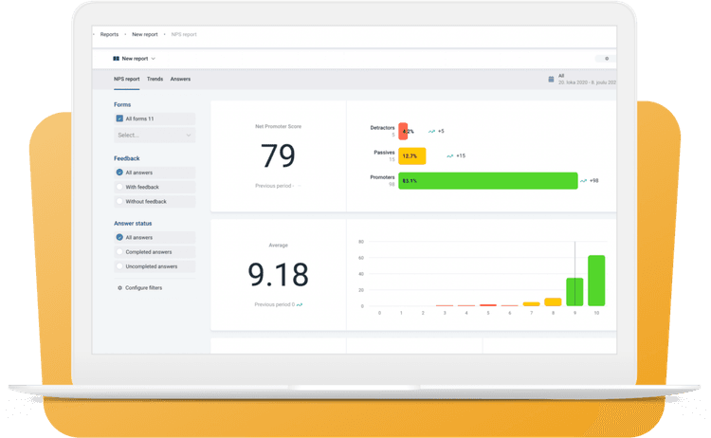Click the Answer status section heading
This screenshot has width=711, height=438.
(133, 224)
